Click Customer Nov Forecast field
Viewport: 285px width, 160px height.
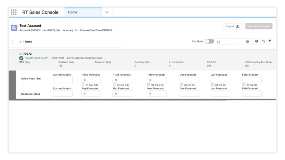click(x=156, y=94)
